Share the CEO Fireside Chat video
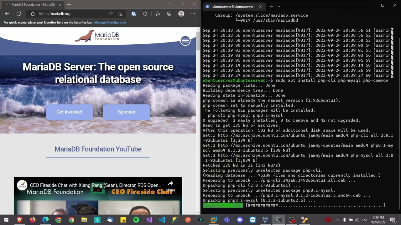The width and height of the screenshot is (401, 225). coord(170,186)
